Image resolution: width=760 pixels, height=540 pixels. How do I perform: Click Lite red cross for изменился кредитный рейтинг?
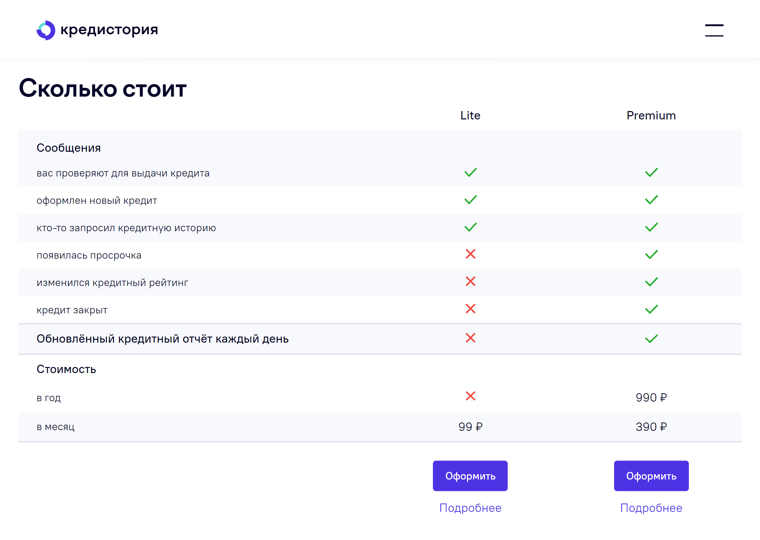(470, 281)
